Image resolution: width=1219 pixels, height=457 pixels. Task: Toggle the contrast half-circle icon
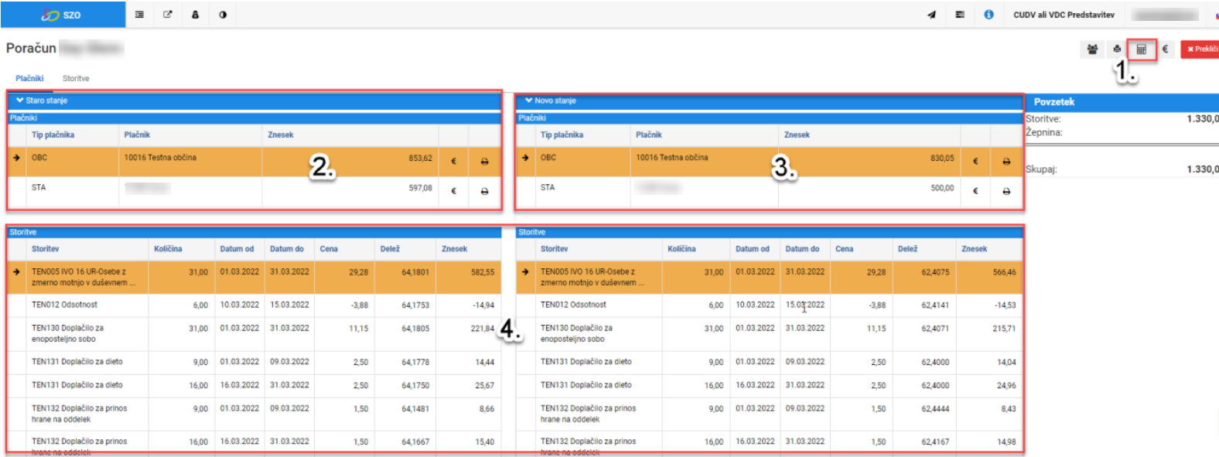pyautogui.click(x=223, y=15)
